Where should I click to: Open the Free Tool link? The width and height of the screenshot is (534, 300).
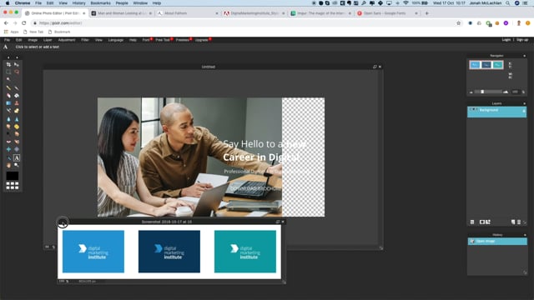tap(163, 40)
